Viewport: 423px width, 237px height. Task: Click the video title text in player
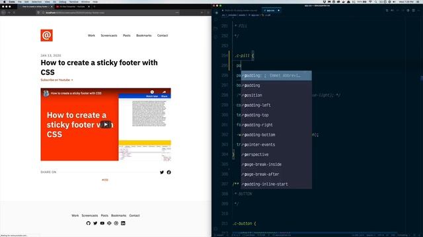click(x=76, y=93)
